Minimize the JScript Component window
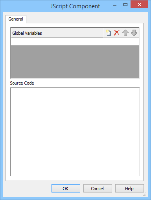The width and height of the screenshot is (151, 200). pyautogui.click(x=115, y=5)
